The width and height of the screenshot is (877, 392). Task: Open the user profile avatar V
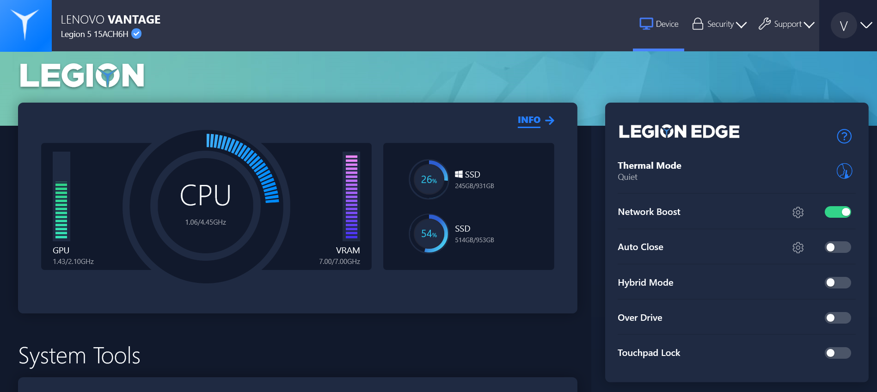coord(844,25)
